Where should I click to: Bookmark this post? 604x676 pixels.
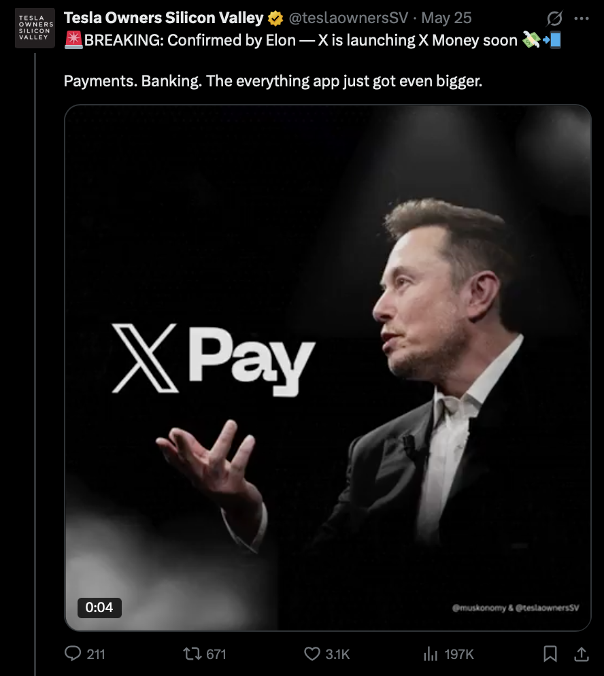[x=550, y=654]
